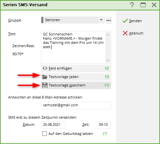Click the text box scroll up arrow
The width and height of the screenshot is (160, 144).
108,35
